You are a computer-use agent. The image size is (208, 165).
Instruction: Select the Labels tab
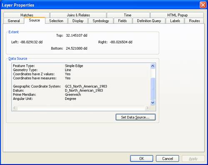tap(175, 21)
